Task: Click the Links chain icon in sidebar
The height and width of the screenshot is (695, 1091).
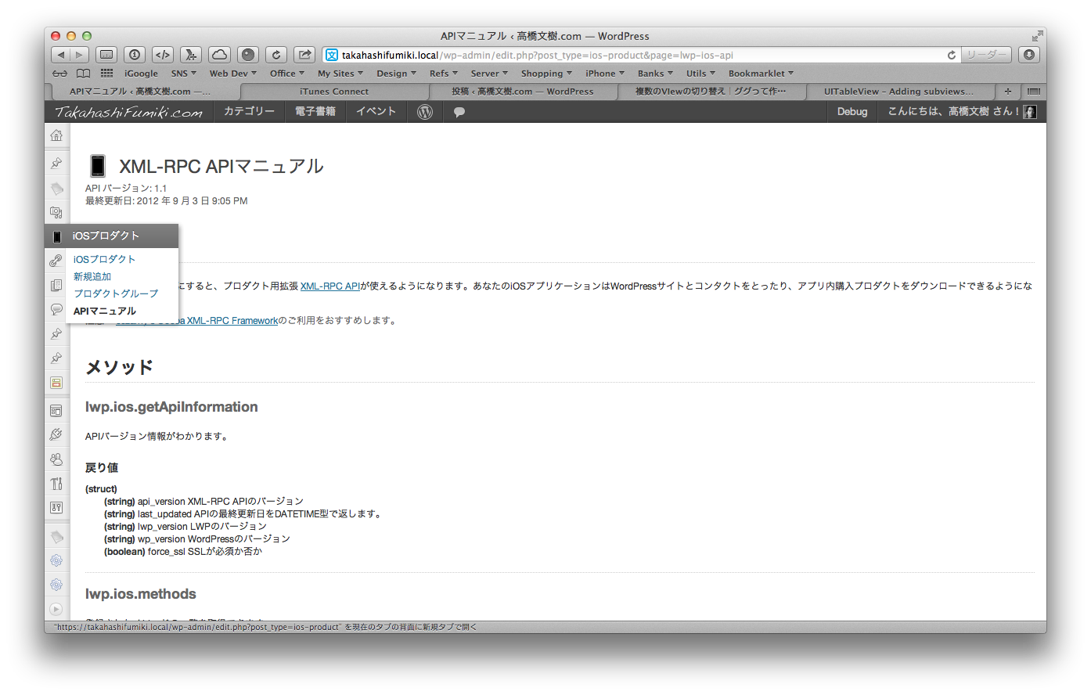Action: coord(56,261)
